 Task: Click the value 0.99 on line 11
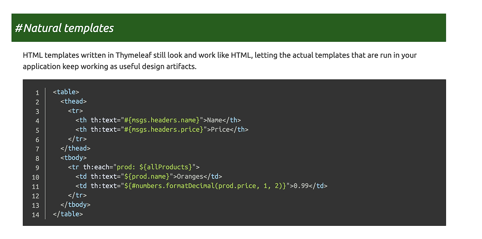(301, 186)
